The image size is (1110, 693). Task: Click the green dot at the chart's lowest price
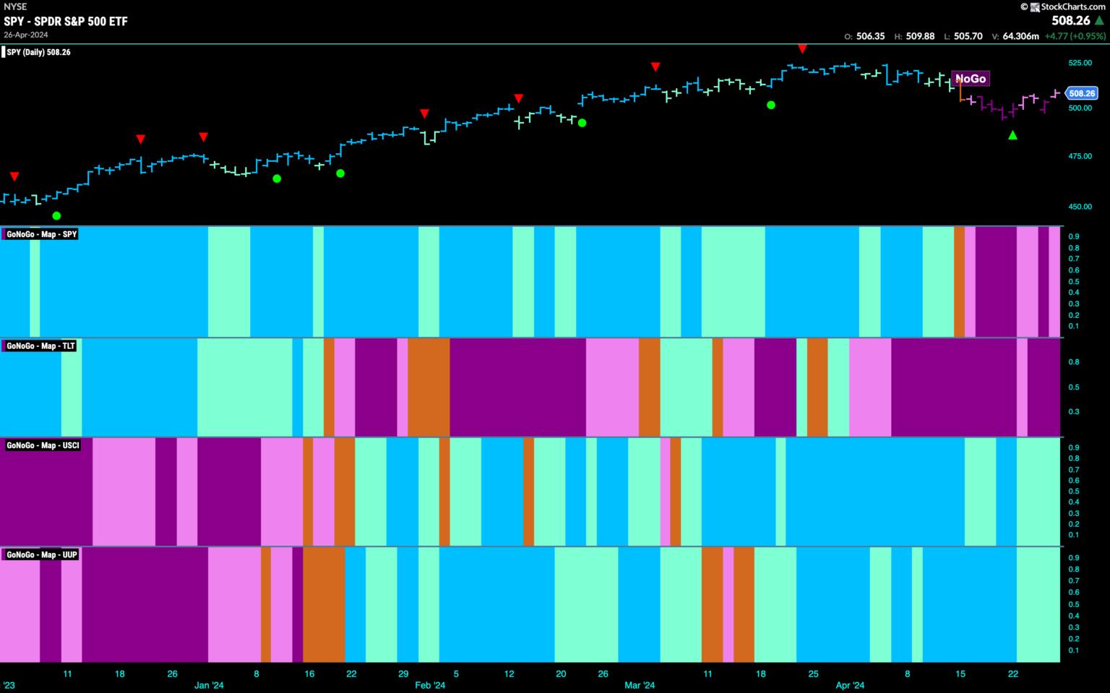tap(56, 215)
